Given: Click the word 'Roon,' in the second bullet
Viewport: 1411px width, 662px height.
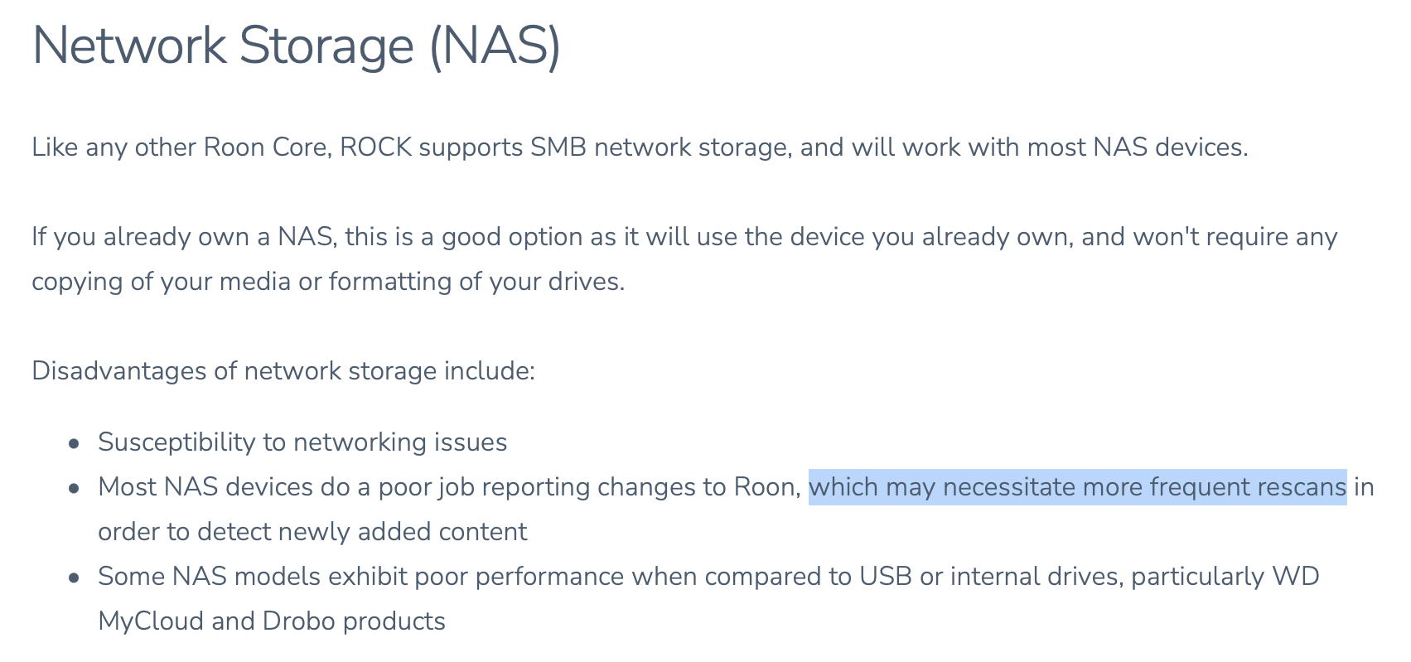Looking at the screenshot, I should pyautogui.click(x=766, y=487).
